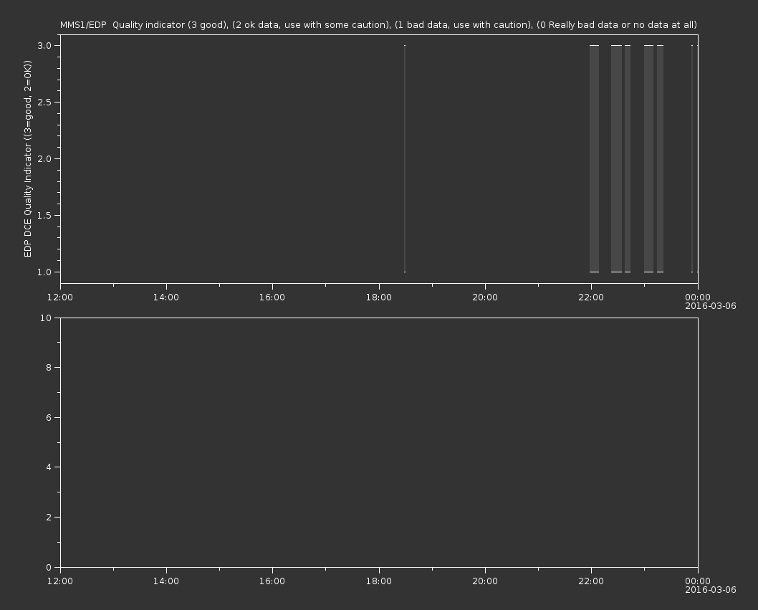This screenshot has width=758, height=610.
Task: Click the 8 tick label on lower plot
Action: click(49, 368)
